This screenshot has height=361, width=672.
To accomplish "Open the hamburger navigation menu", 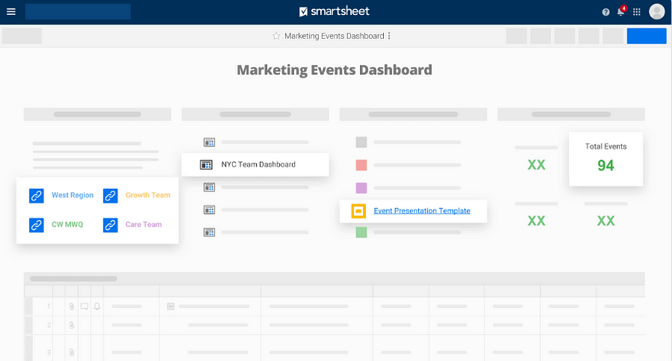I will (x=11, y=11).
